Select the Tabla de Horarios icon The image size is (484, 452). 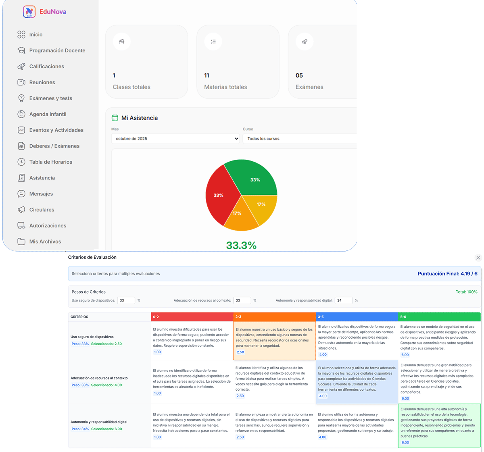tap(21, 162)
